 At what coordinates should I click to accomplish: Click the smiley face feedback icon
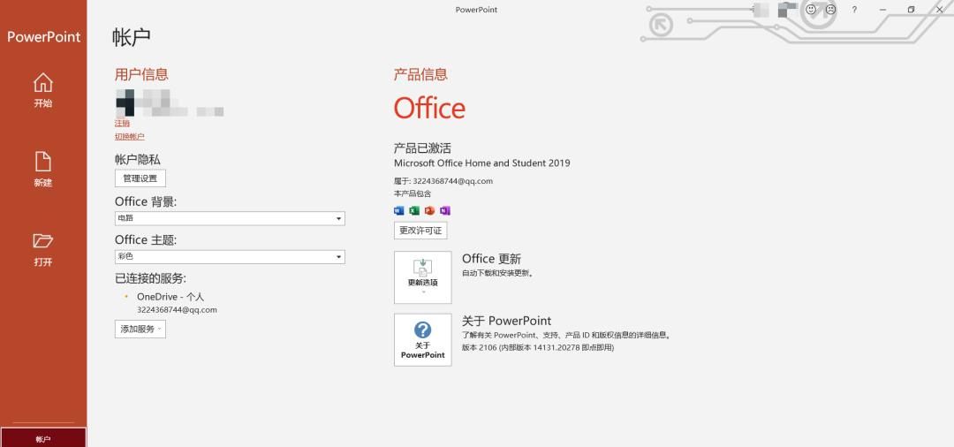click(x=811, y=10)
